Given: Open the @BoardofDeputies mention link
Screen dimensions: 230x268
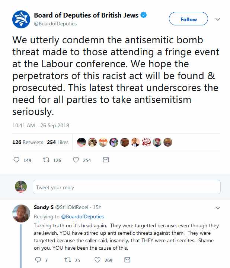Looking at the screenshot, I should (82, 216).
